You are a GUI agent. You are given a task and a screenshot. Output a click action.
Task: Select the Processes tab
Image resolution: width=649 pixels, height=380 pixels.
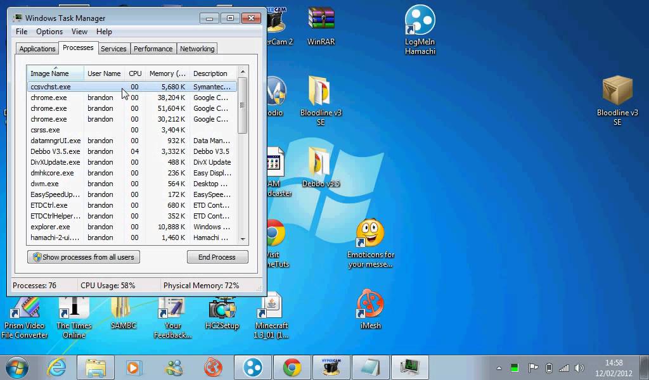(78, 48)
